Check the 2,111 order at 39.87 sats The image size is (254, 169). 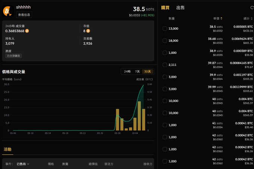165,65
